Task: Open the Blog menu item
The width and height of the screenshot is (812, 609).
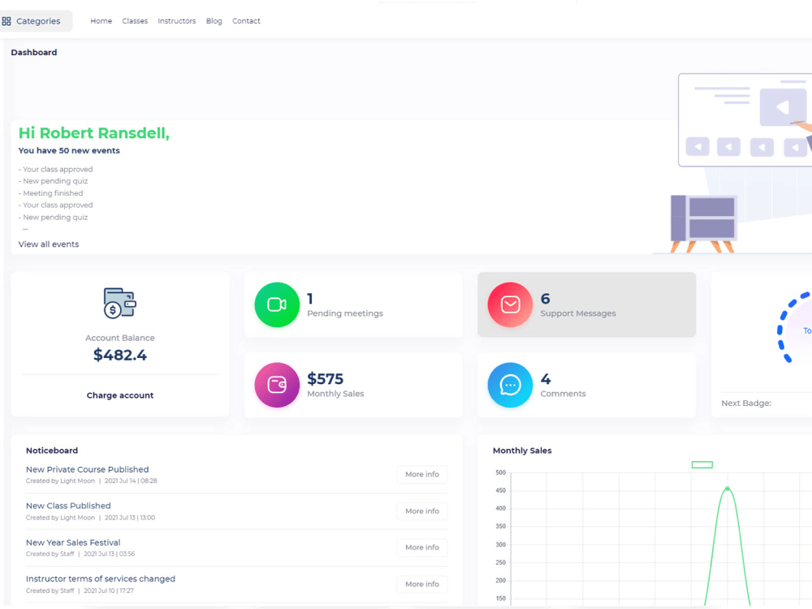Action: [214, 21]
